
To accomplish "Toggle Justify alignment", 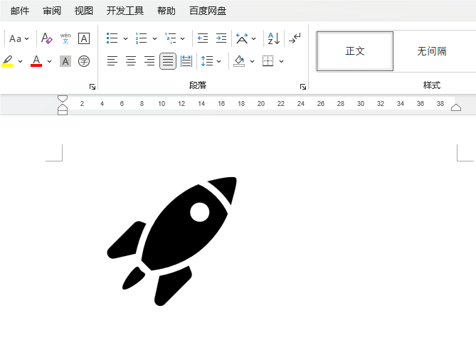I will pos(168,61).
